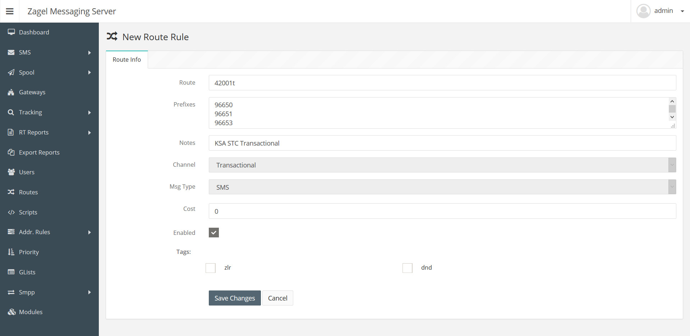Image resolution: width=690 pixels, height=336 pixels.
Task: Click the RT Reports document icon
Action: 11,132
